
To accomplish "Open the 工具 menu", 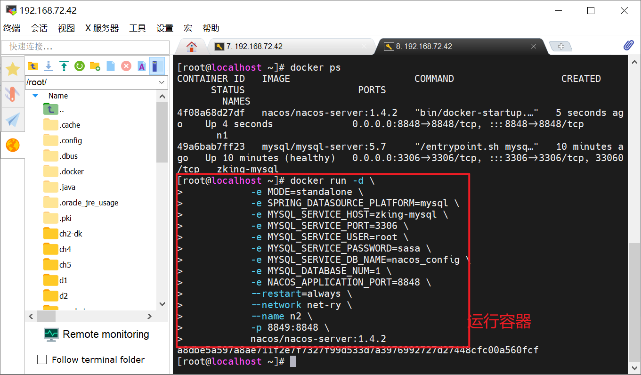I will click(138, 28).
